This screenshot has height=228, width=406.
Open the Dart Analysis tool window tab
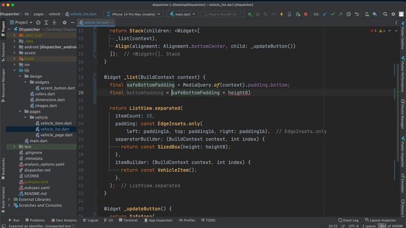pyautogui.click(x=63, y=220)
